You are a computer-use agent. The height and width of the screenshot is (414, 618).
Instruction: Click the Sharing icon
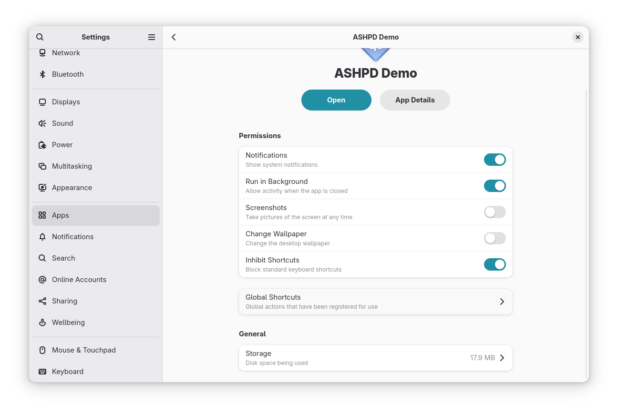point(42,301)
